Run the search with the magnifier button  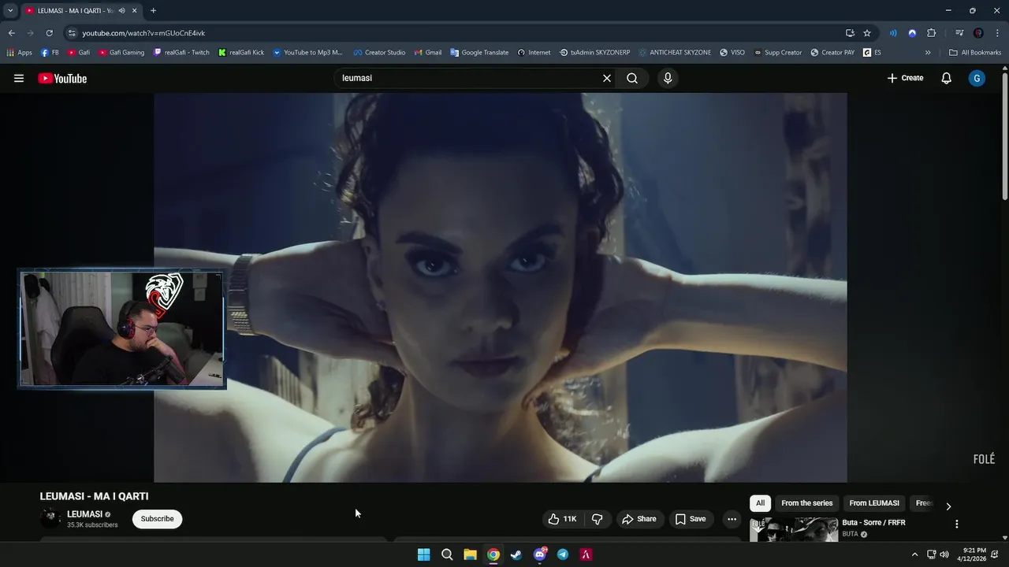632,78
